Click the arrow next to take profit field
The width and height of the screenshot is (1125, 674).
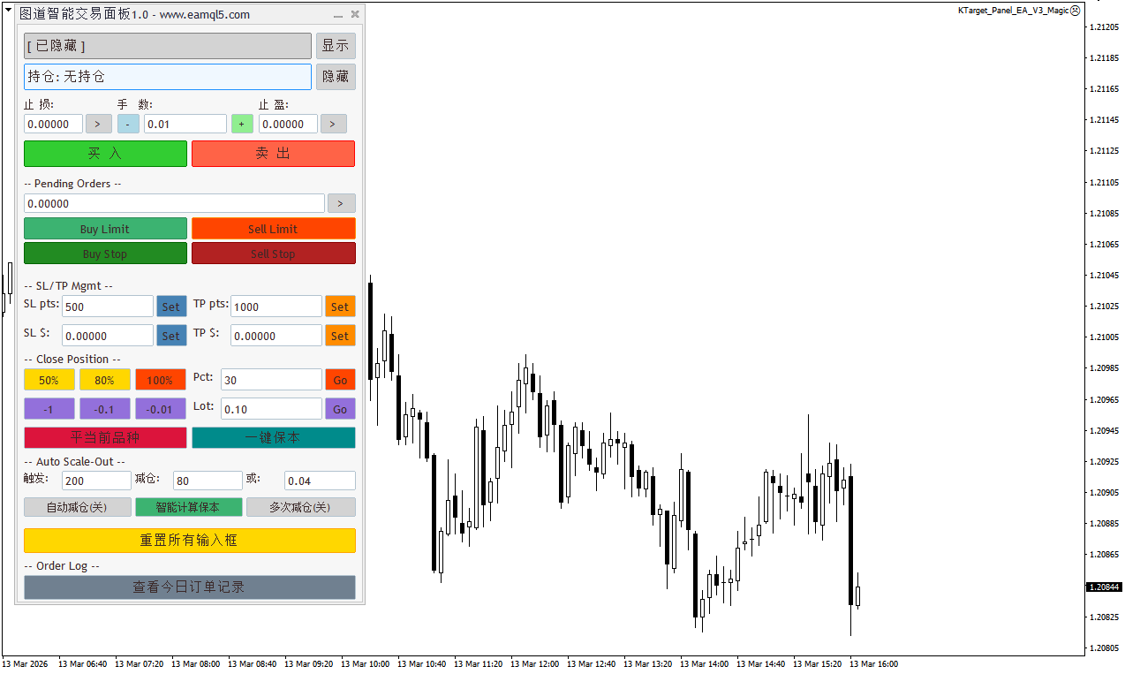(333, 125)
